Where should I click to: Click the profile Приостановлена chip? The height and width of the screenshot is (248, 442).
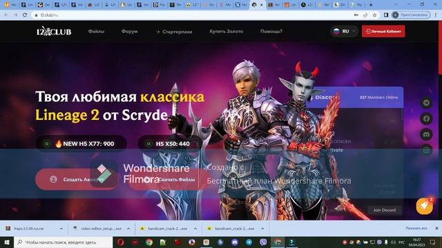(411, 15)
